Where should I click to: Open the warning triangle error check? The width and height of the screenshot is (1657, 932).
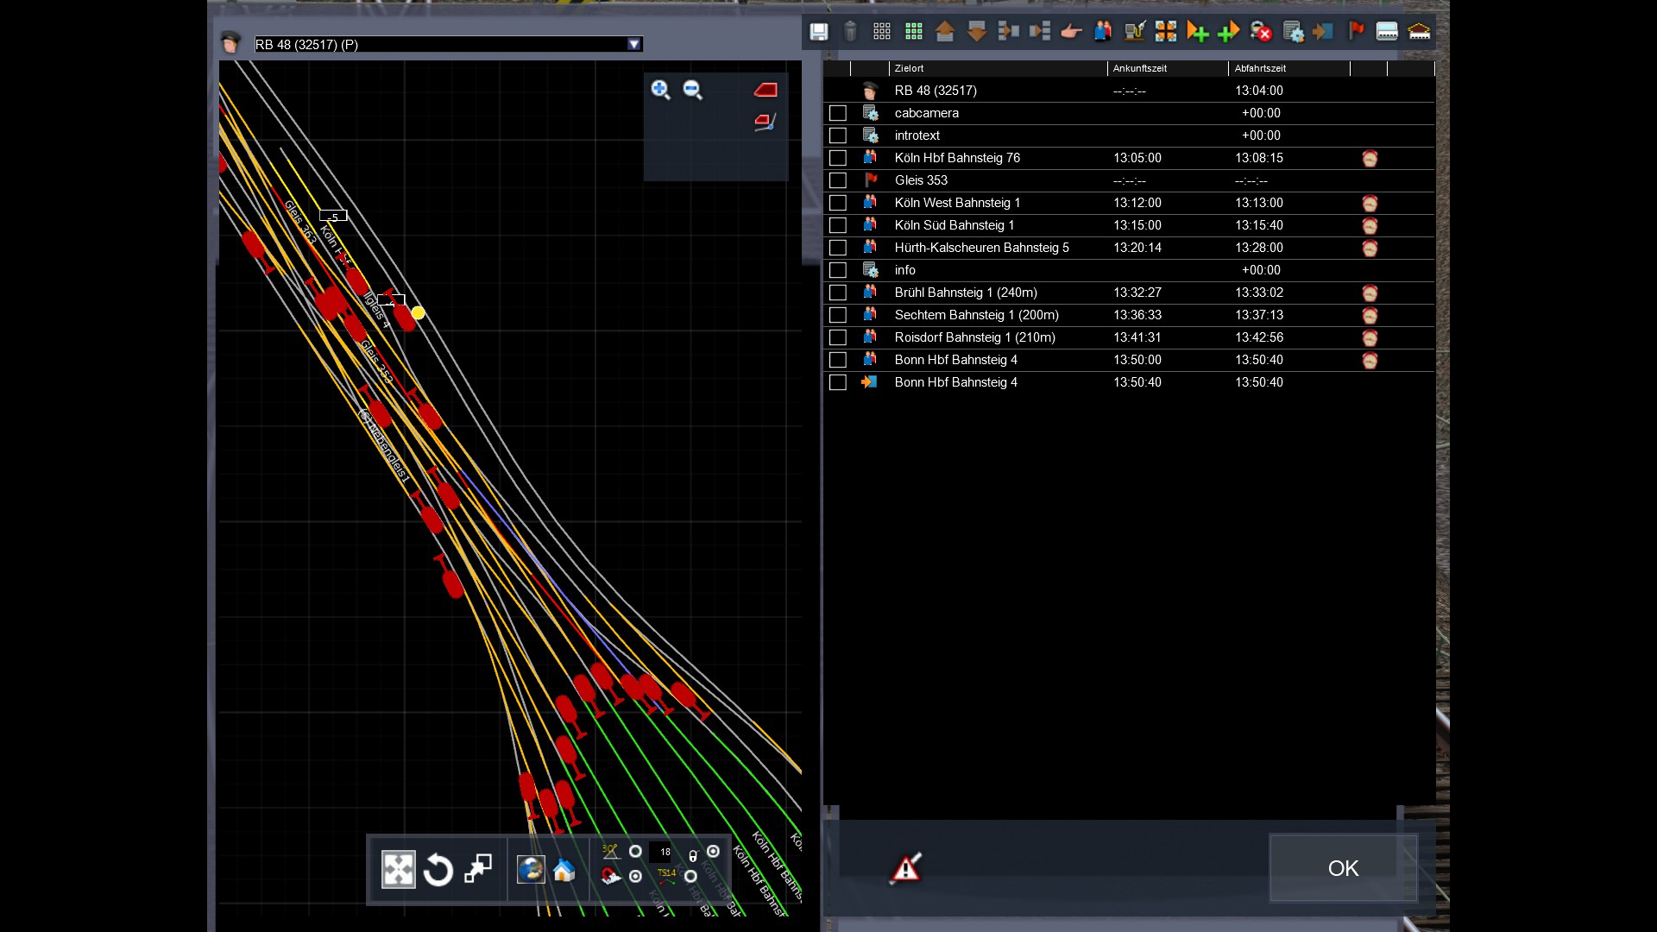tap(906, 868)
